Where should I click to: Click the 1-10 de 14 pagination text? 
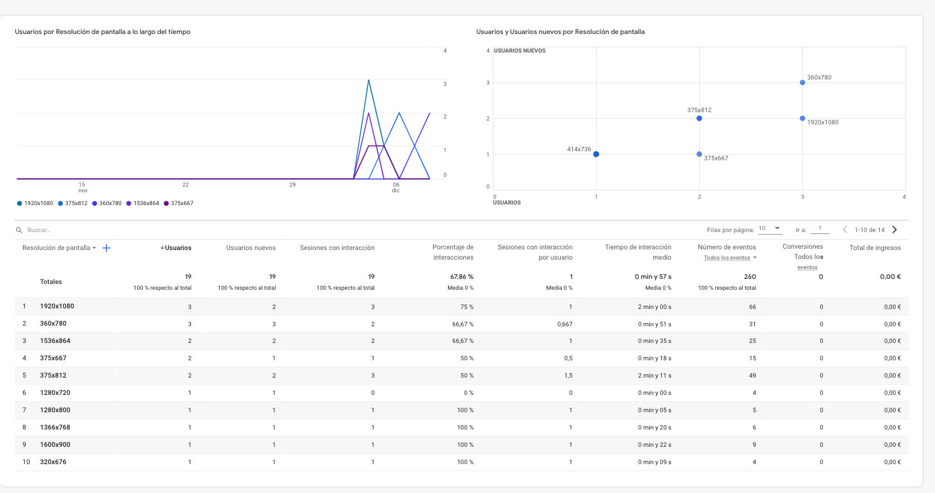point(870,230)
